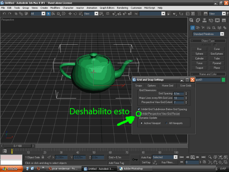Click the Major Lines every Nth field
This screenshot has width=229, height=172.
pos(179,98)
